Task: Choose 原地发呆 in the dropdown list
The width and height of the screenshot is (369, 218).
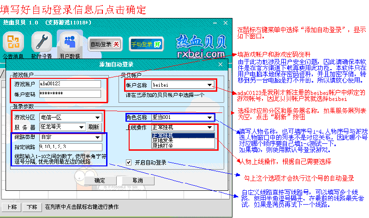Action: point(183,141)
